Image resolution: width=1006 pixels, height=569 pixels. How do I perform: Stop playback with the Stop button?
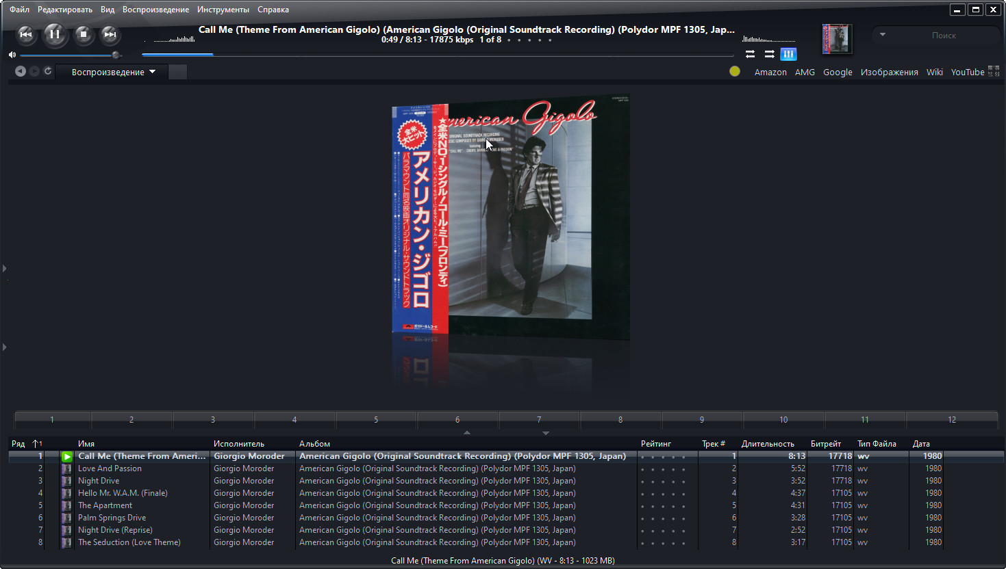pyautogui.click(x=84, y=34)
